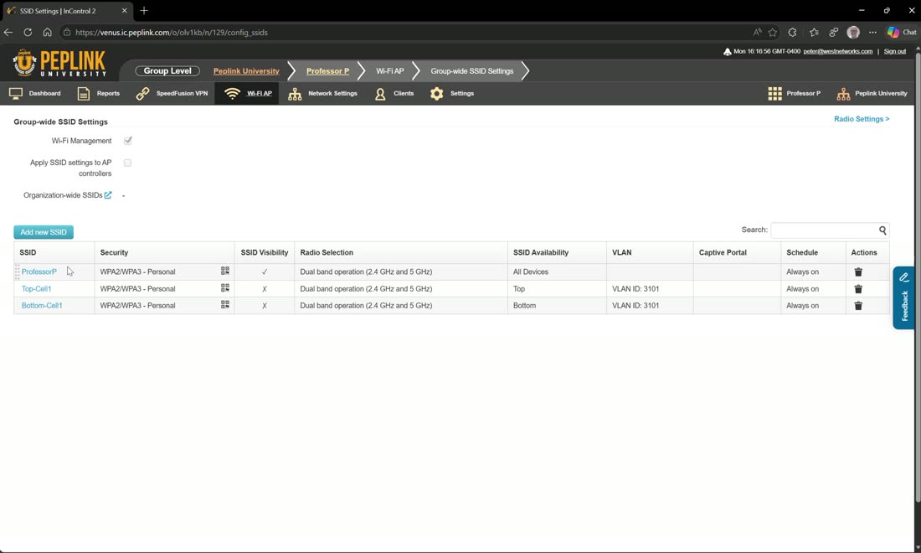Expand the Professor P group grid menu

pos(794,94)
